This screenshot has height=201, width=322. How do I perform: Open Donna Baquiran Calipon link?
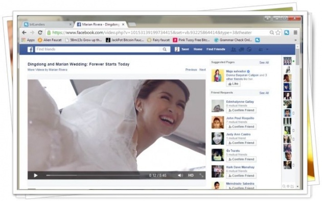pos(242,75)
